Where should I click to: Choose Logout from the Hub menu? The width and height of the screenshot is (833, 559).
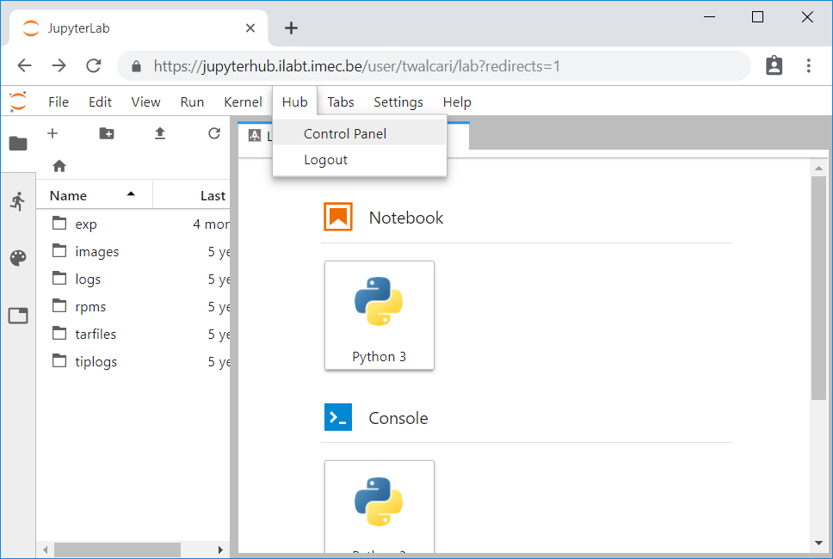click(360, 160)
